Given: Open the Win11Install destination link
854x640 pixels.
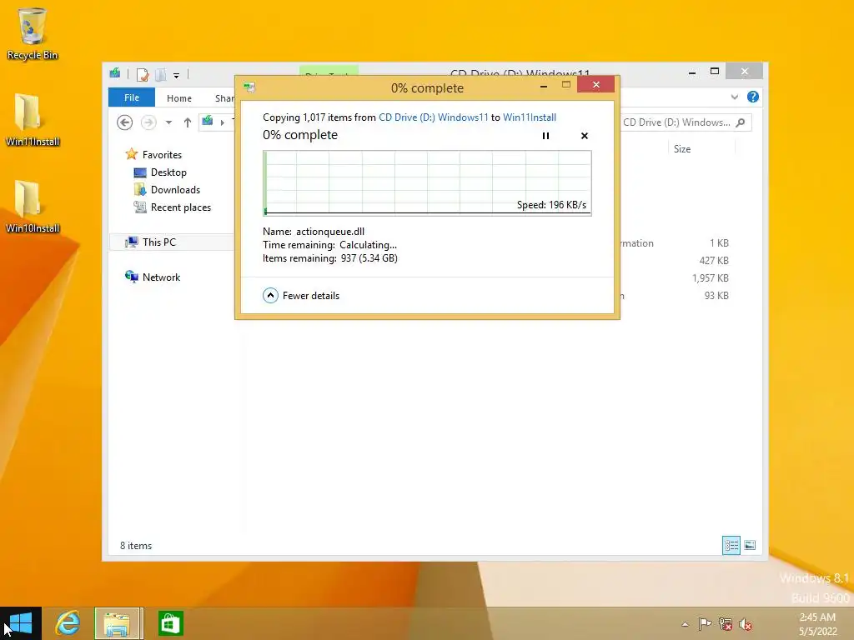Looking at the screenshot, I should click(x=530, y=117).
